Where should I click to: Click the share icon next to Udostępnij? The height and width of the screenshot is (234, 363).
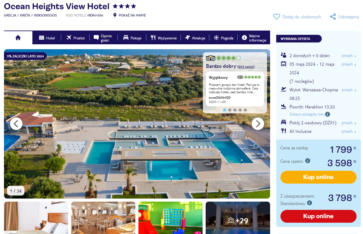tap(333, 17)
